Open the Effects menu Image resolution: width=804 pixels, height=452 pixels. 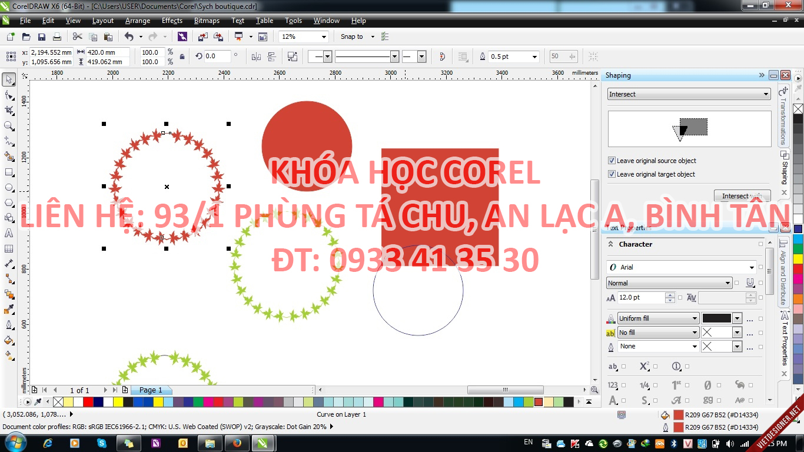[172, 21]
